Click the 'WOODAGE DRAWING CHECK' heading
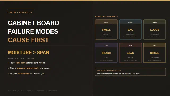170x96 pixels. click(x=109, y=71)
